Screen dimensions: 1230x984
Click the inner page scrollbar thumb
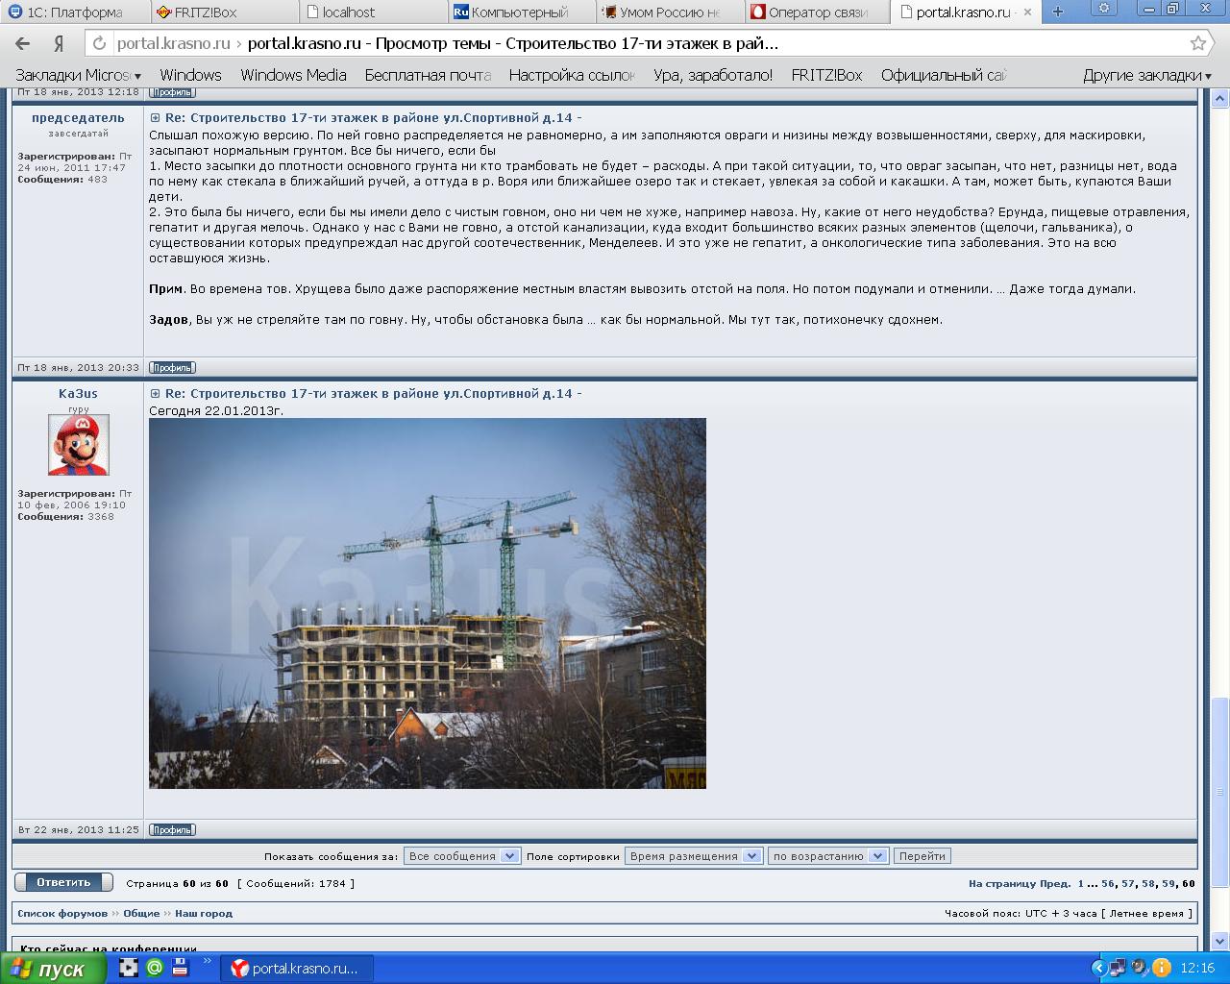pyautogui.click(x=1220, y=792)
